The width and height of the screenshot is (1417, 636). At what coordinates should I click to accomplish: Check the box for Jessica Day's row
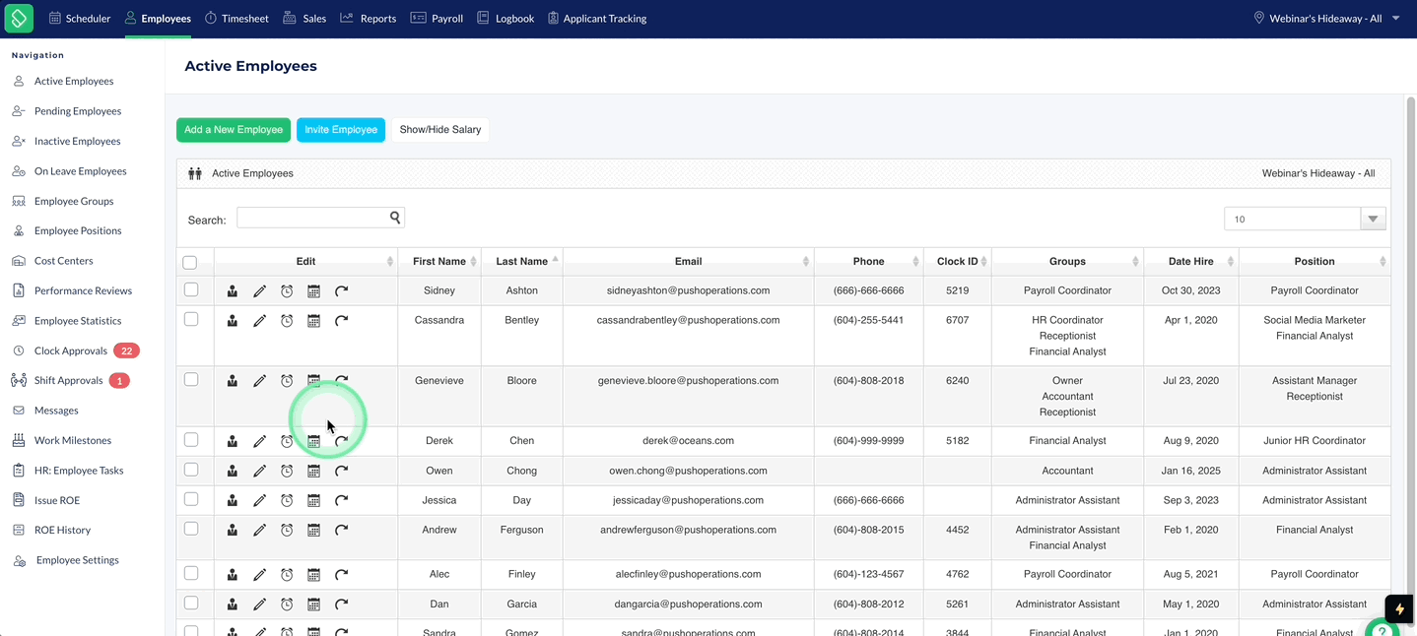191,499
